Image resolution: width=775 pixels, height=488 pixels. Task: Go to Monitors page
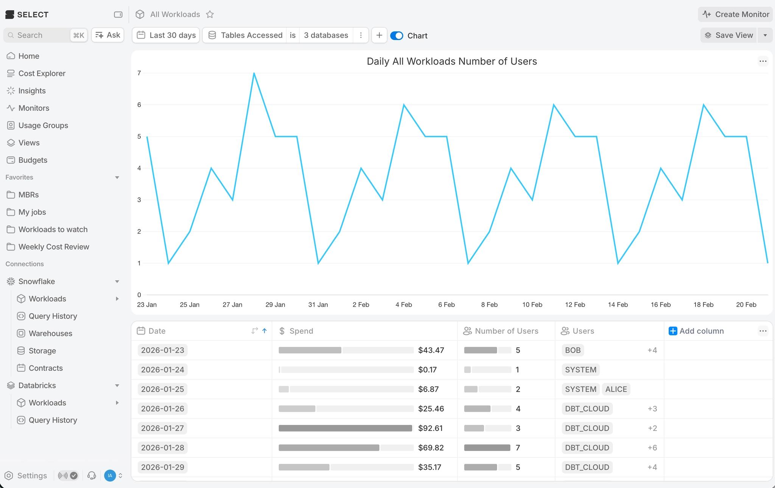click(x=34, y=108)
